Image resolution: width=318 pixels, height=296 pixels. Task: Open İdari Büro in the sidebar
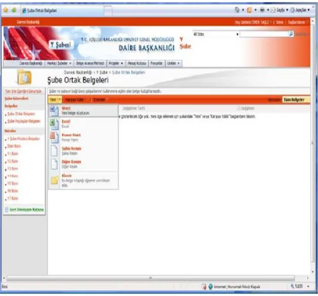point(14,146)
